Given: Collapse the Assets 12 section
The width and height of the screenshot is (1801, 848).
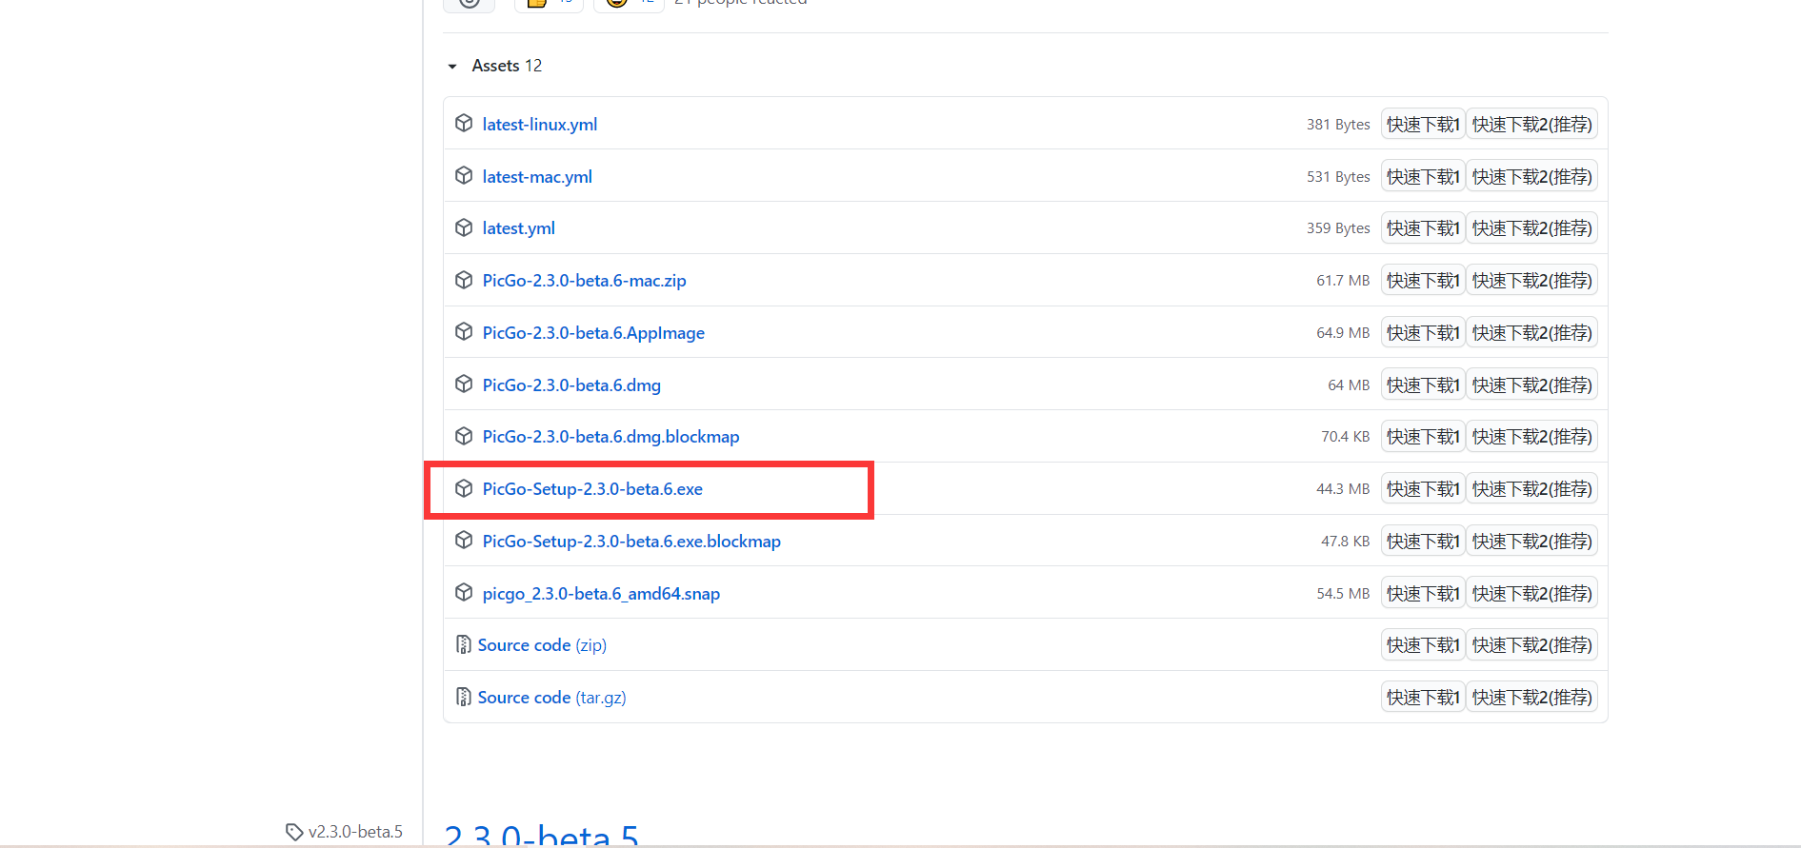Looking at the screenshot, I should 494,66.
